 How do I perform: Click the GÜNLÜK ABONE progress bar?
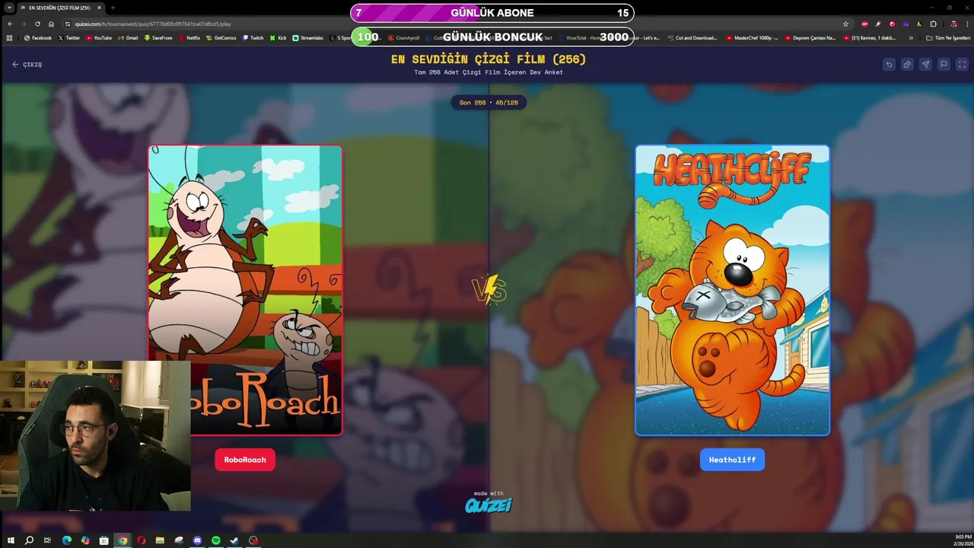tap(492, 13)
